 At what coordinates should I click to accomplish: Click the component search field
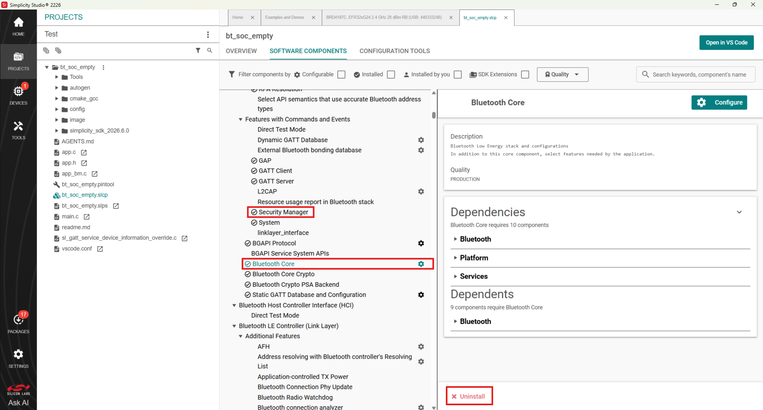click(696, 75)
